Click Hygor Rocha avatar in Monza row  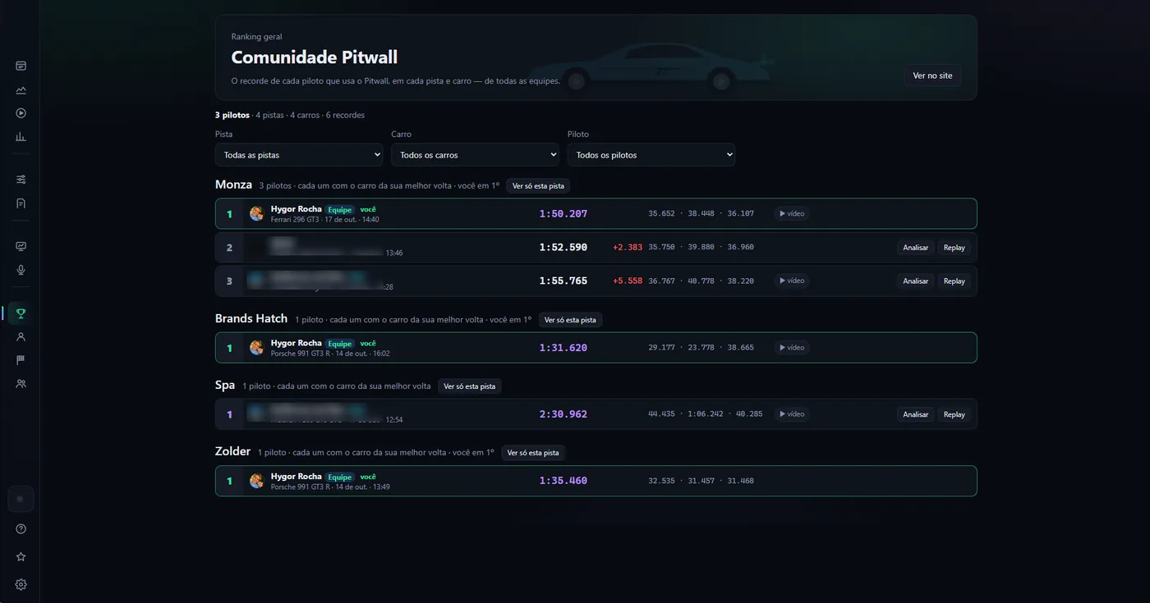[256, 213]
